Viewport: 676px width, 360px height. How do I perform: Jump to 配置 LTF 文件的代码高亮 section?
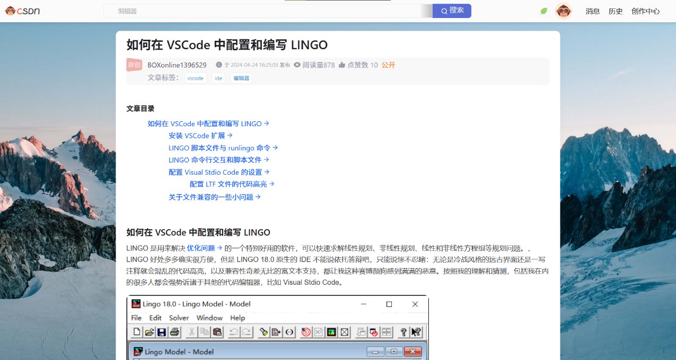tap(232, 184)
